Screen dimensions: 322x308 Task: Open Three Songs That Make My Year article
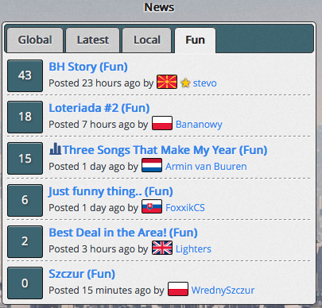[165, 150]
